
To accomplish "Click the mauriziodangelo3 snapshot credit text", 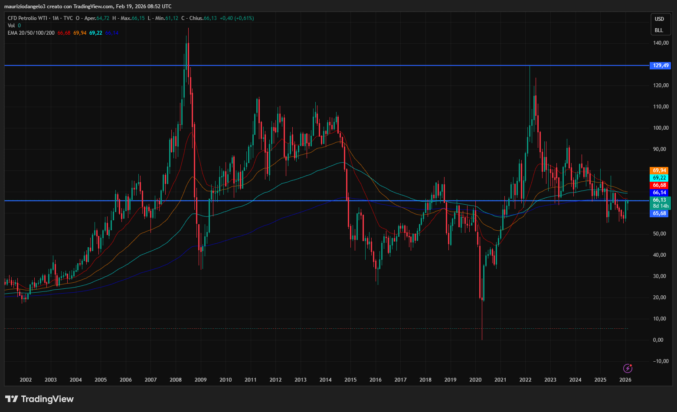I will [x=88, y=6].
